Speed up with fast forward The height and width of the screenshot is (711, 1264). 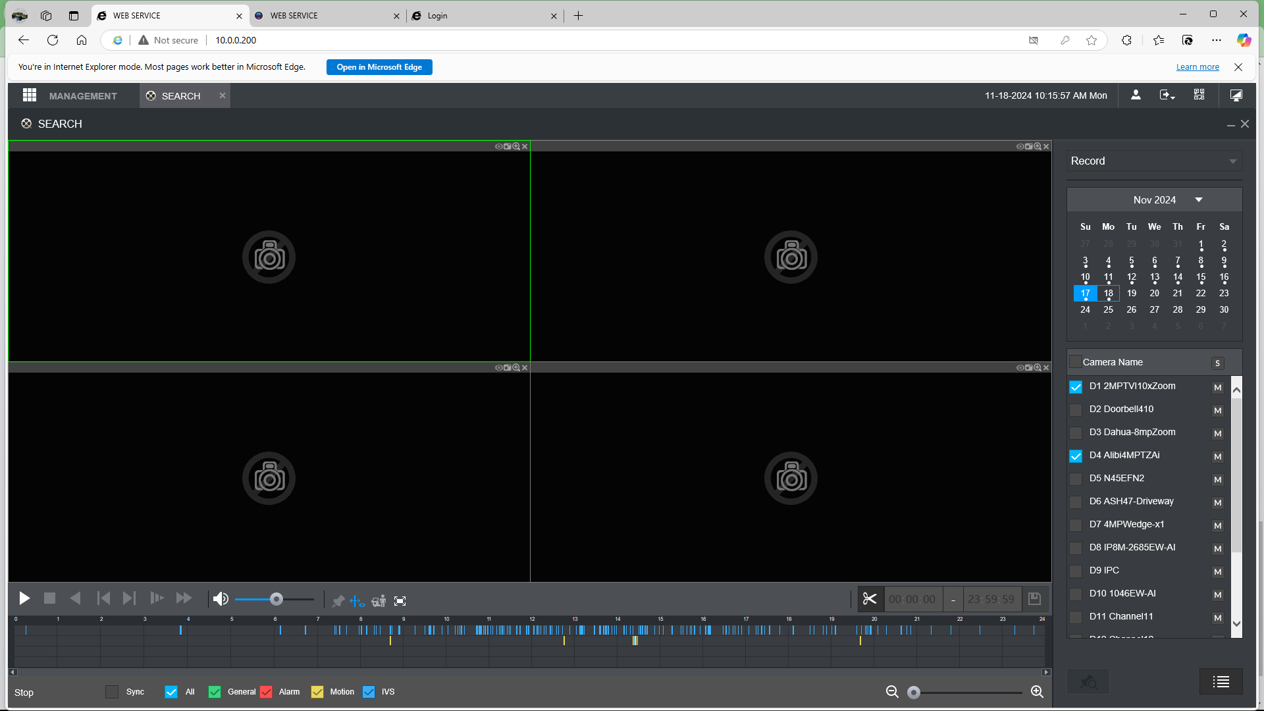(x=184, y=598)
